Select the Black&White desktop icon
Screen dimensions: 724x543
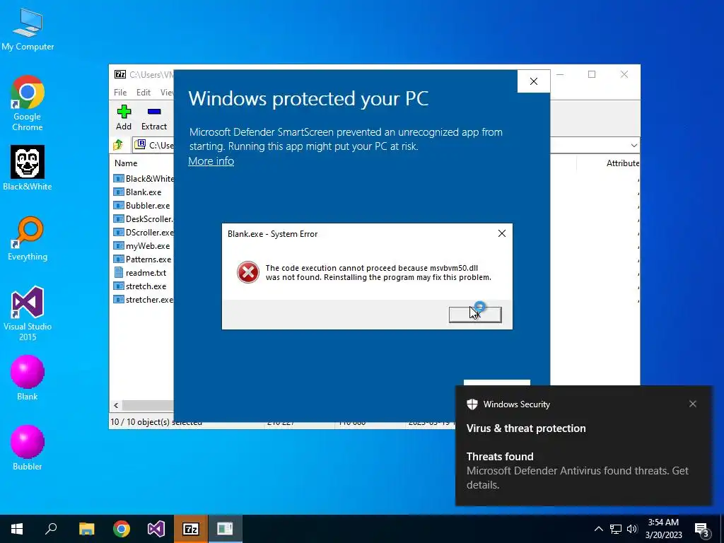coord(28,168)
